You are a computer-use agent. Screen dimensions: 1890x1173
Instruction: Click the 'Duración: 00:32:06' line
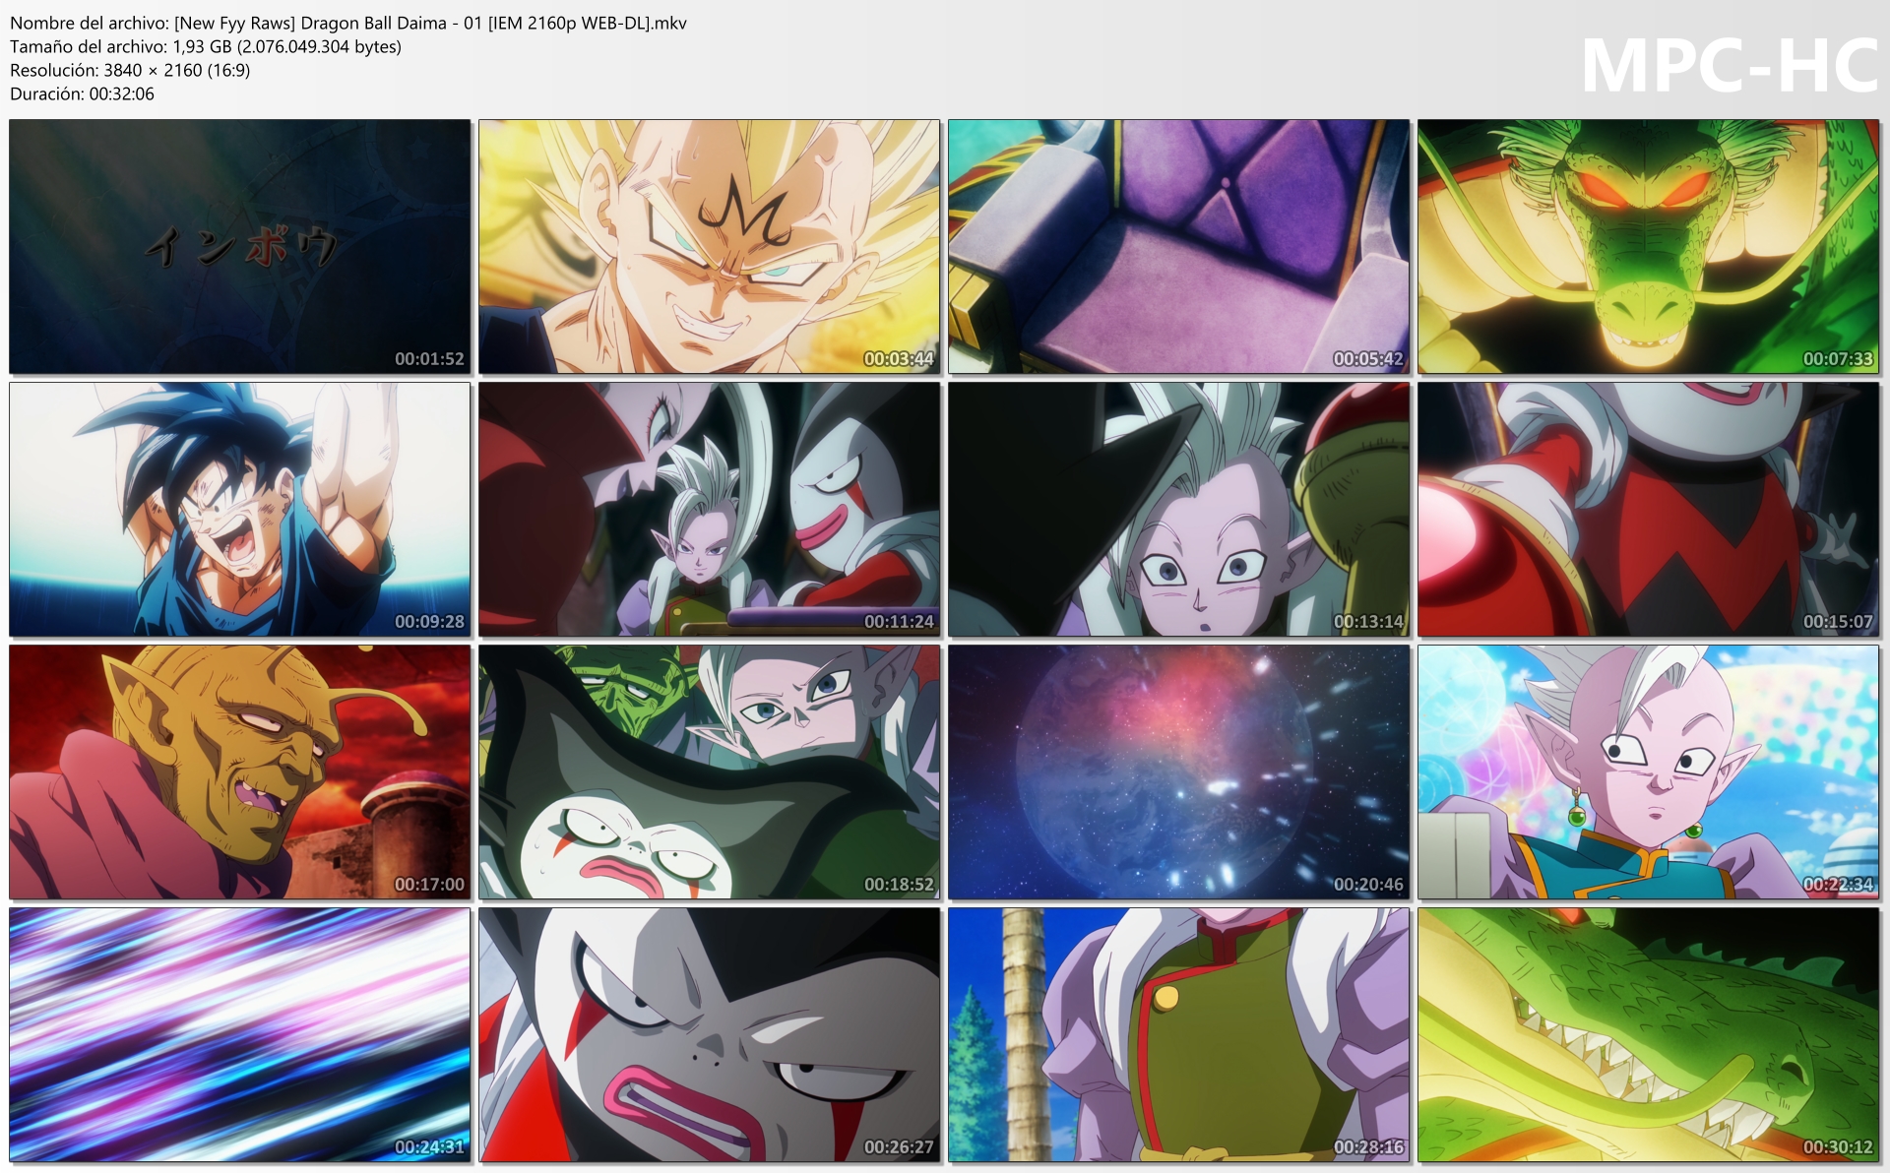82,94
